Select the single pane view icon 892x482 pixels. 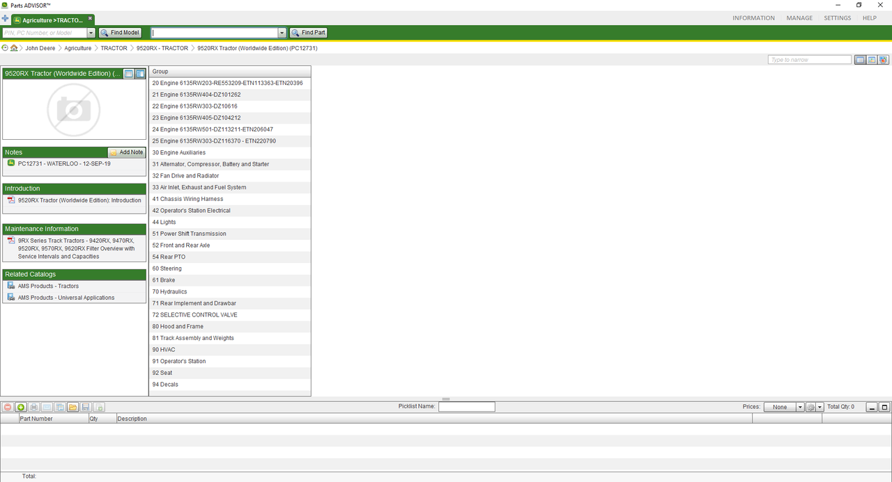point(861,60)
